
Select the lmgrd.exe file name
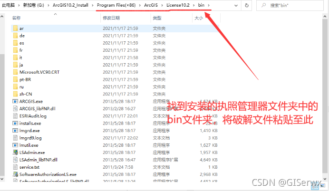coord(29,131)
